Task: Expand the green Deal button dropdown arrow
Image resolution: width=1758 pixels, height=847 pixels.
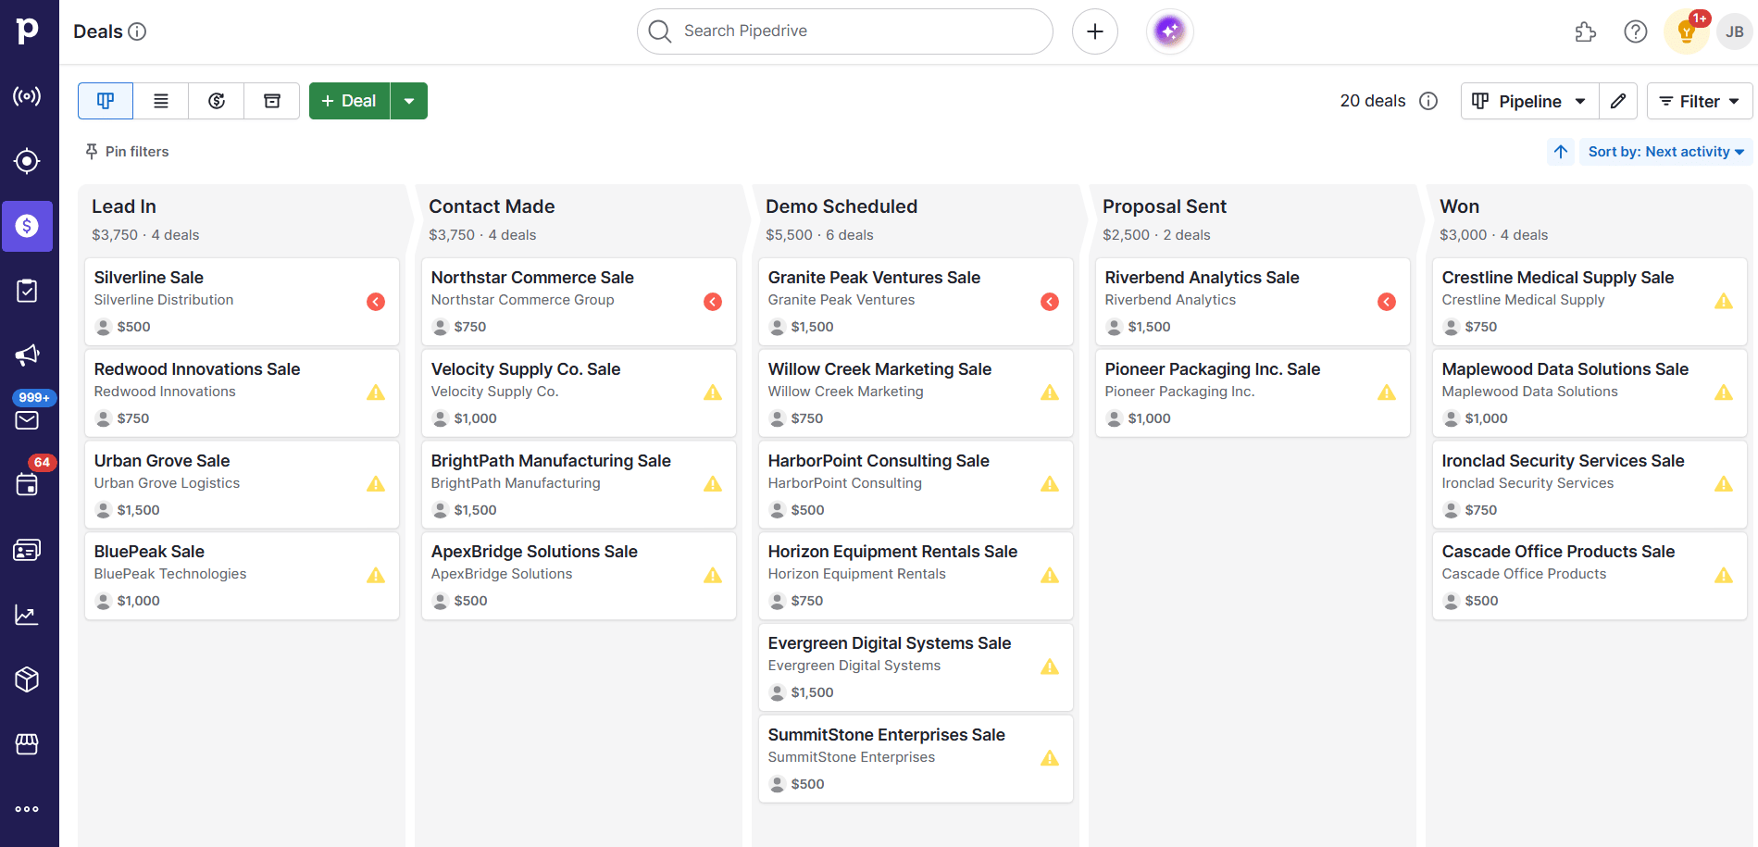Action: click(x=409, y=101)
